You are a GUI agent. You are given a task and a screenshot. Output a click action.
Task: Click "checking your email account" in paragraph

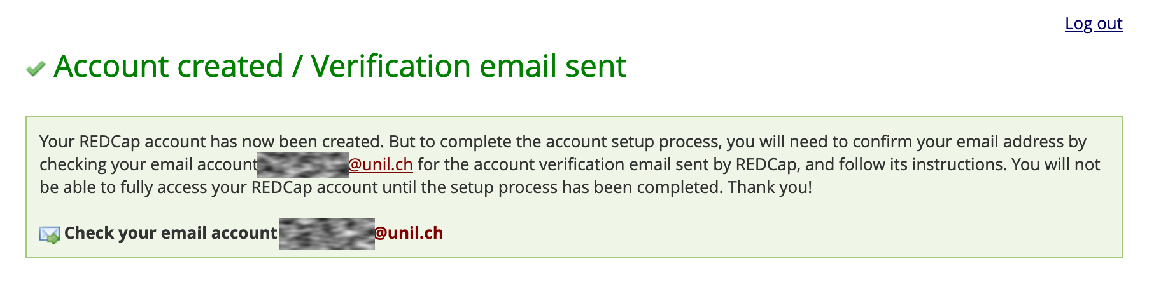[x=148, y=164]
